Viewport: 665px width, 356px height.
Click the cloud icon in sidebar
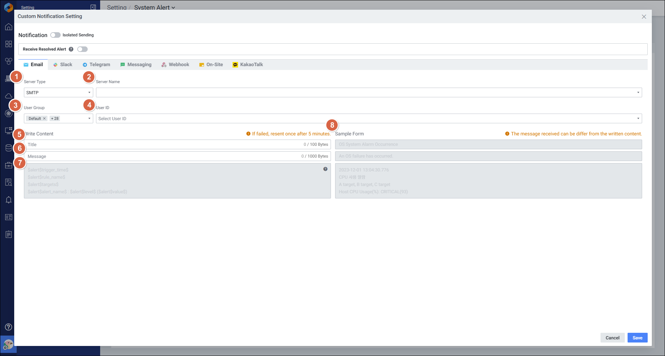(9, 96)
